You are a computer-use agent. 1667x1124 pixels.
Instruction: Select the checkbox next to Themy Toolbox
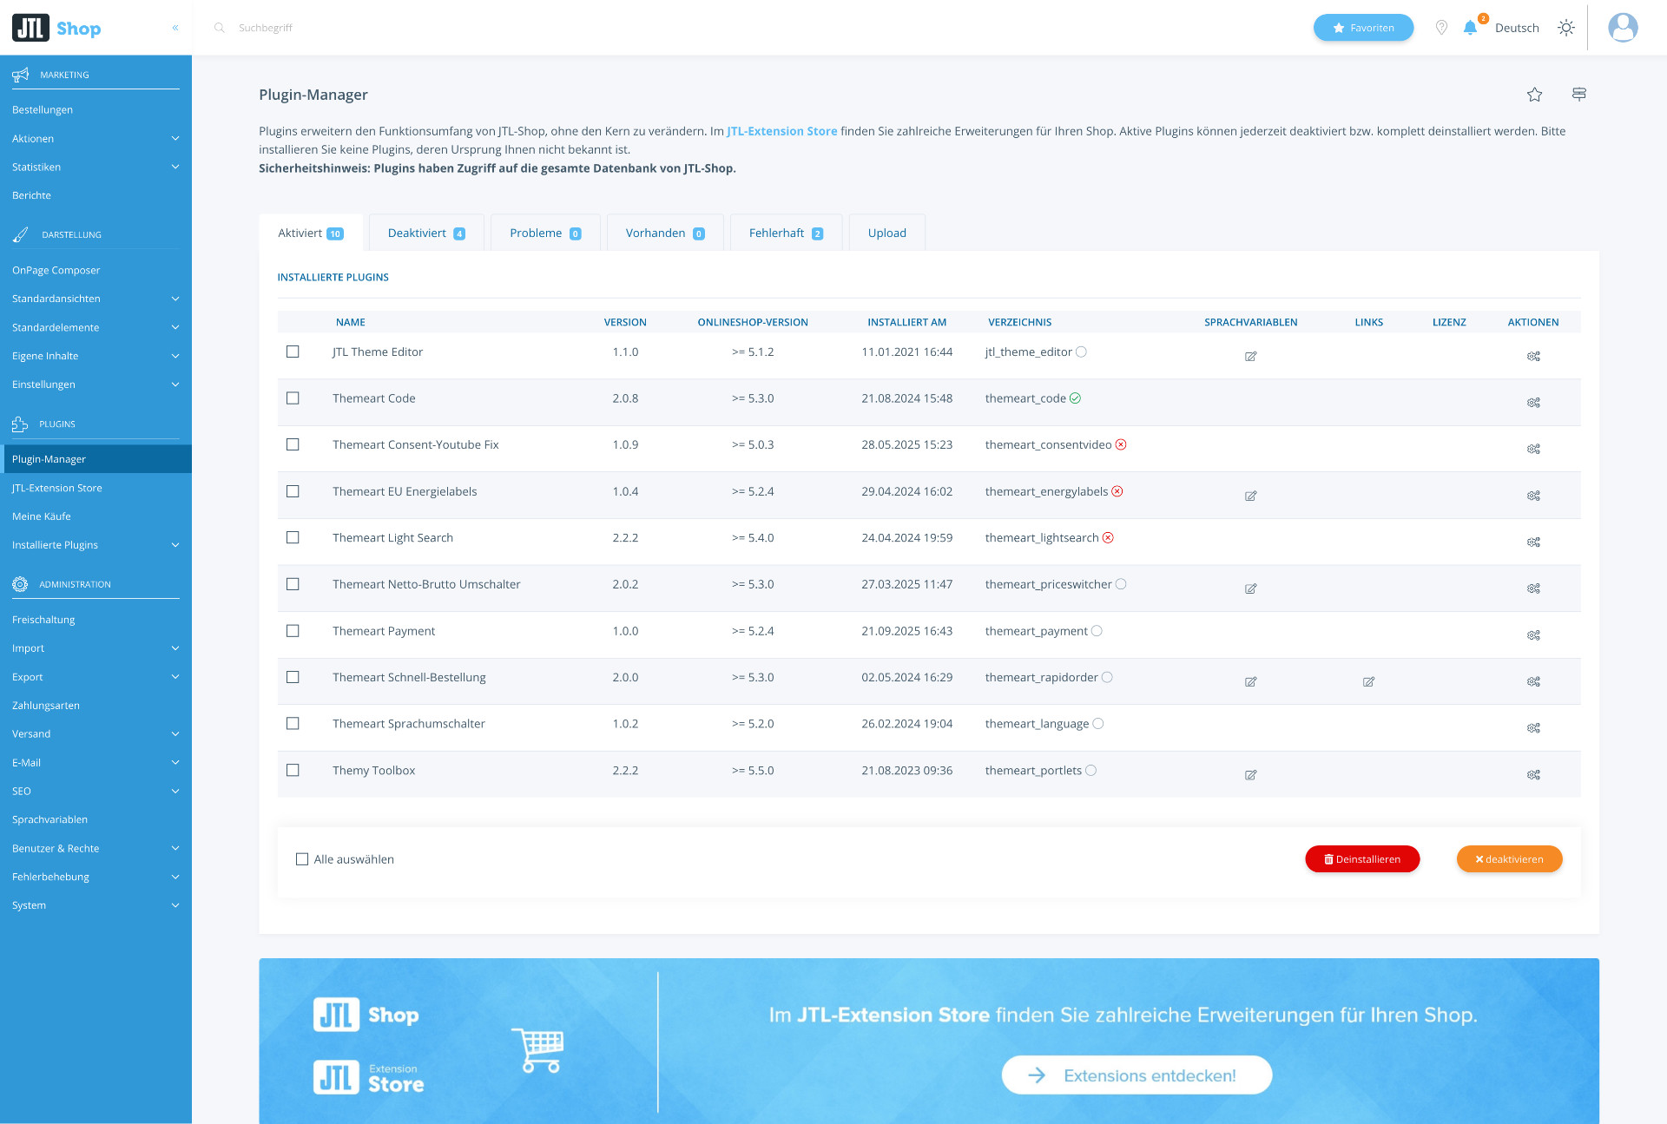[293, 770]
